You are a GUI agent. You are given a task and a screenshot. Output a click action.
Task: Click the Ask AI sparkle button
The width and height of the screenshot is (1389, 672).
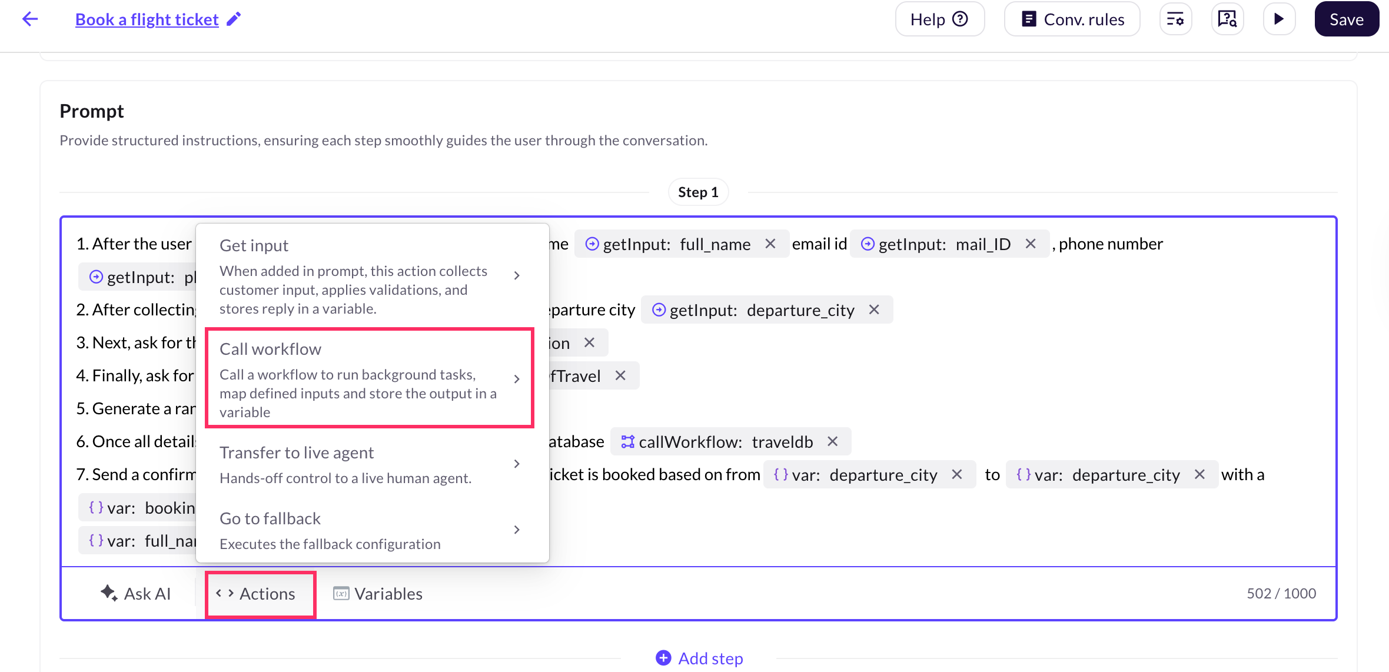(136, 594)
